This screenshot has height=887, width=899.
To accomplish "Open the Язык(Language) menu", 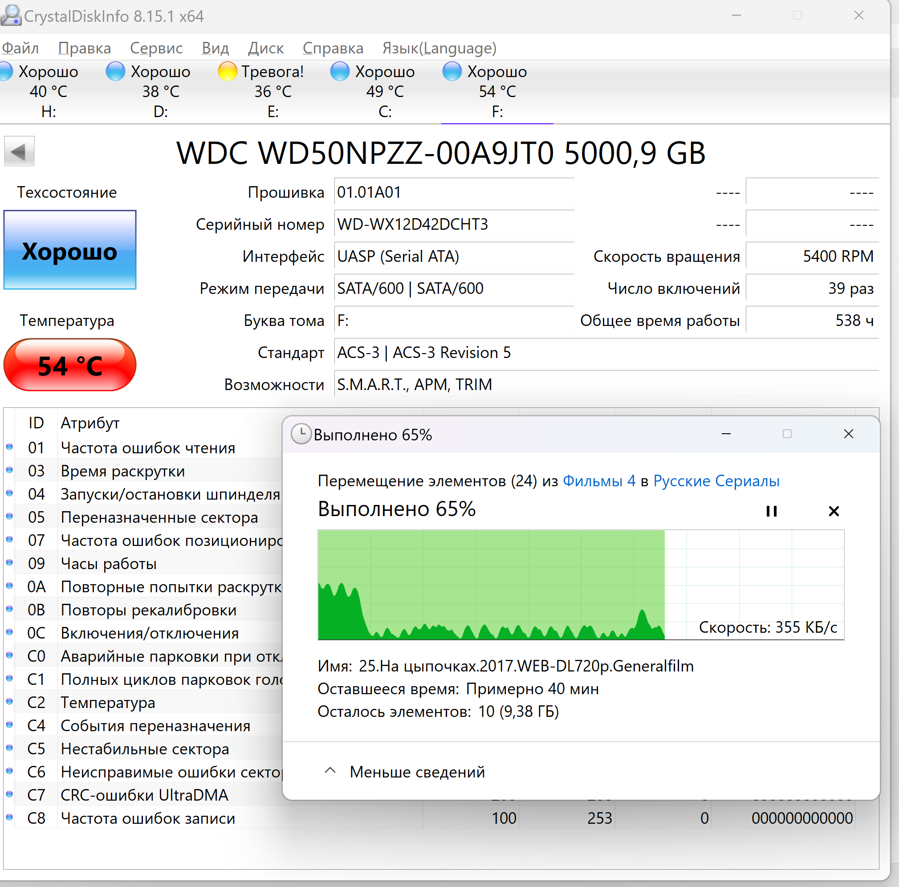I will pos(439,48).
